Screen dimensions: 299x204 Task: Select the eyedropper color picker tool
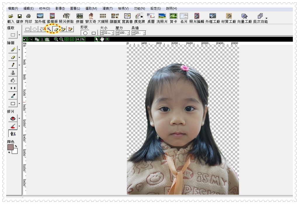pyautogui.click(x=13, y=96)
